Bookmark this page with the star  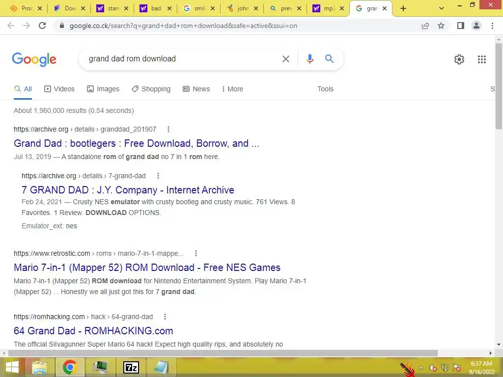(x=441, y=26)
